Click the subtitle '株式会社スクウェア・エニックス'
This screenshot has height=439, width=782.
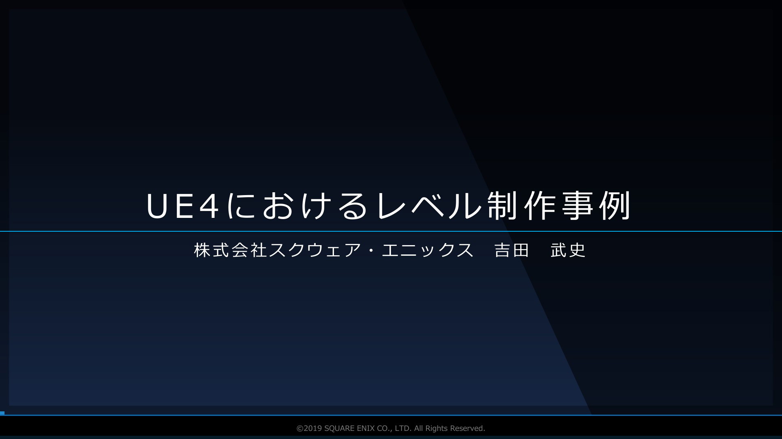(334, 250)
